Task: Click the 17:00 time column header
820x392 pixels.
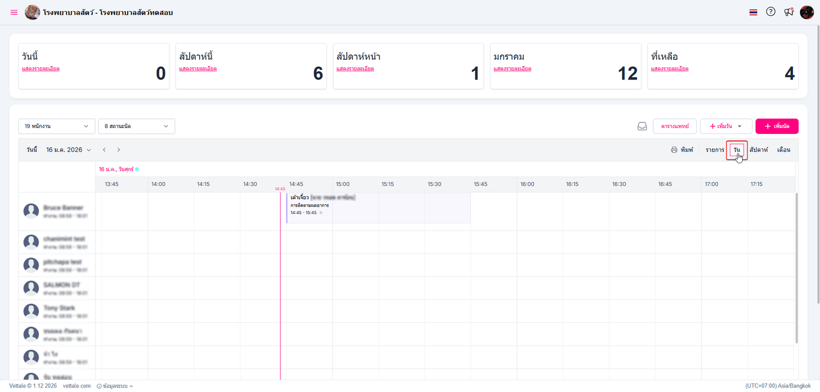Action: pyautogui.click(x=711, y=184)
